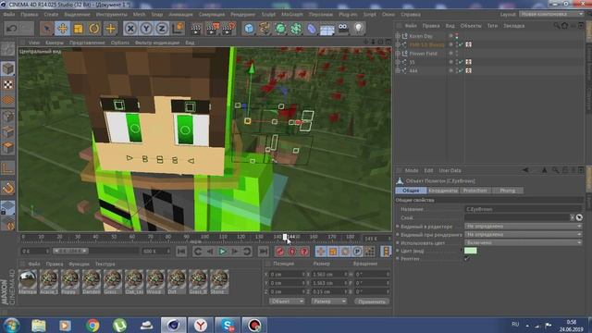Open the Object coordinate dropdown
592x333 pixels.
pyautogui.click(x=287, y=302)
